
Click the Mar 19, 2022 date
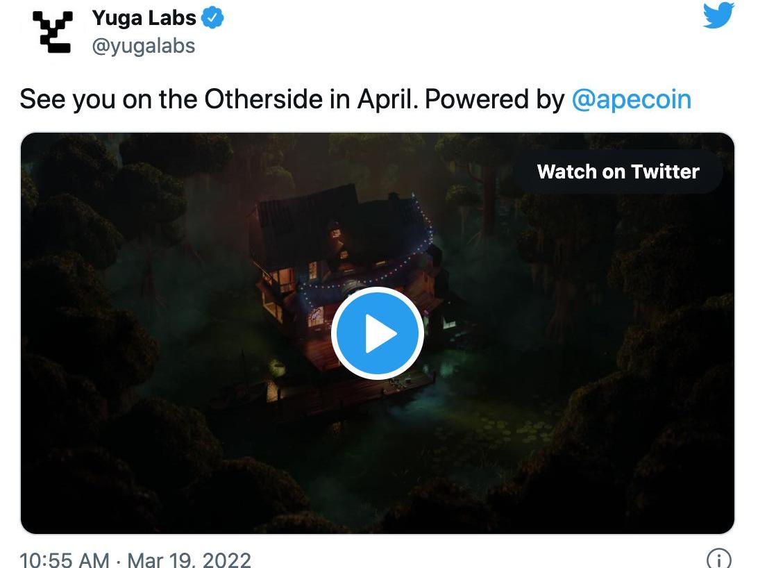coord(189,560)
